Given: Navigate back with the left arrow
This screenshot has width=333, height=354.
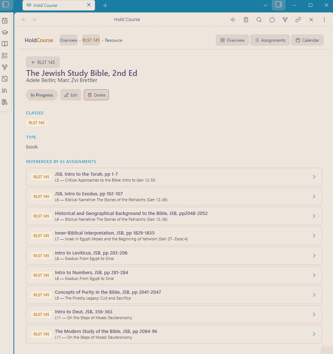Looking at the screenshot, I should point(24,20).
